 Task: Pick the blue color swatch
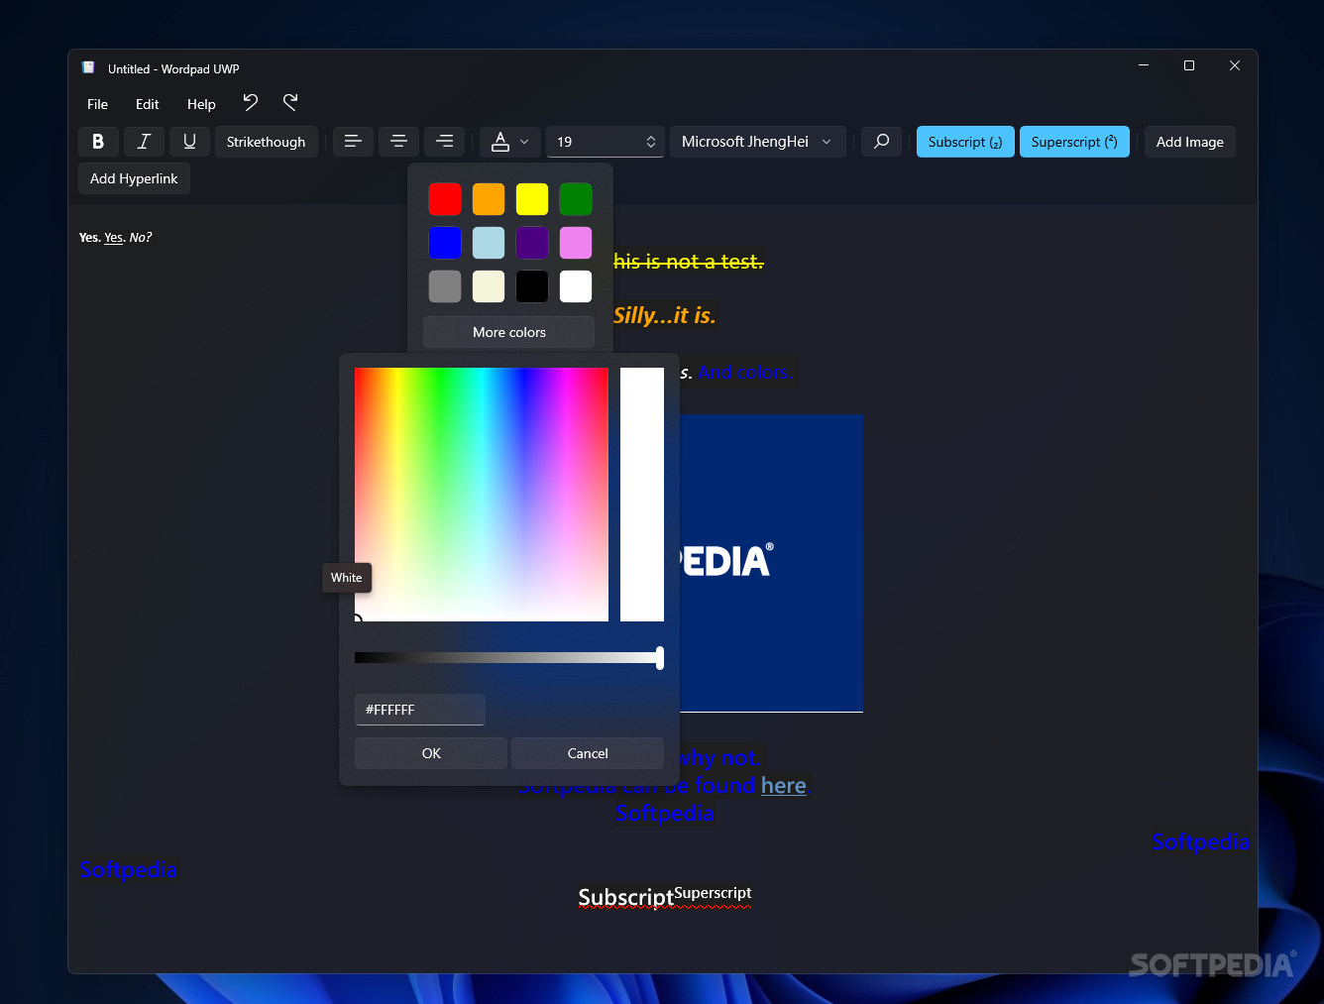(x=445, y=243)
